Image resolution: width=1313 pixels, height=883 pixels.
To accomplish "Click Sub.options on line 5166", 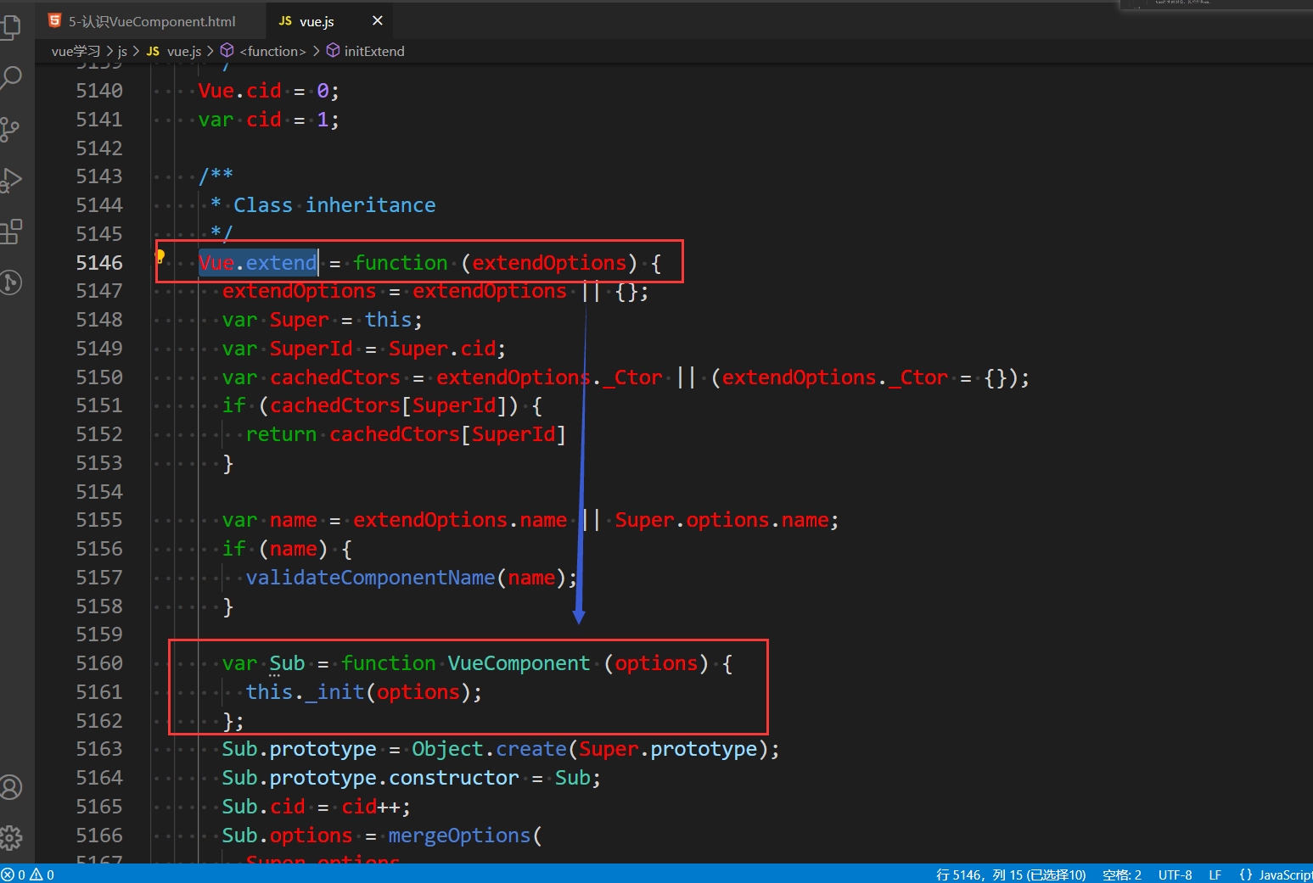I will [287, 835].
